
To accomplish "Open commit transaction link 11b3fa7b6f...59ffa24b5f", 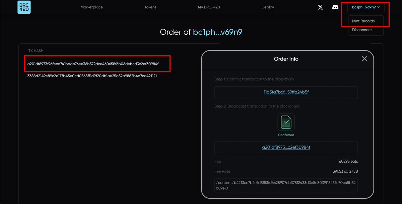I will pos(286,92).
